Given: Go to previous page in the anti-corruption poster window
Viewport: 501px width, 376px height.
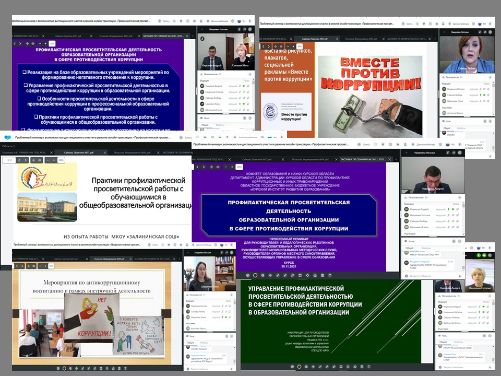Looking at the screenshot, I should point(264,46).
